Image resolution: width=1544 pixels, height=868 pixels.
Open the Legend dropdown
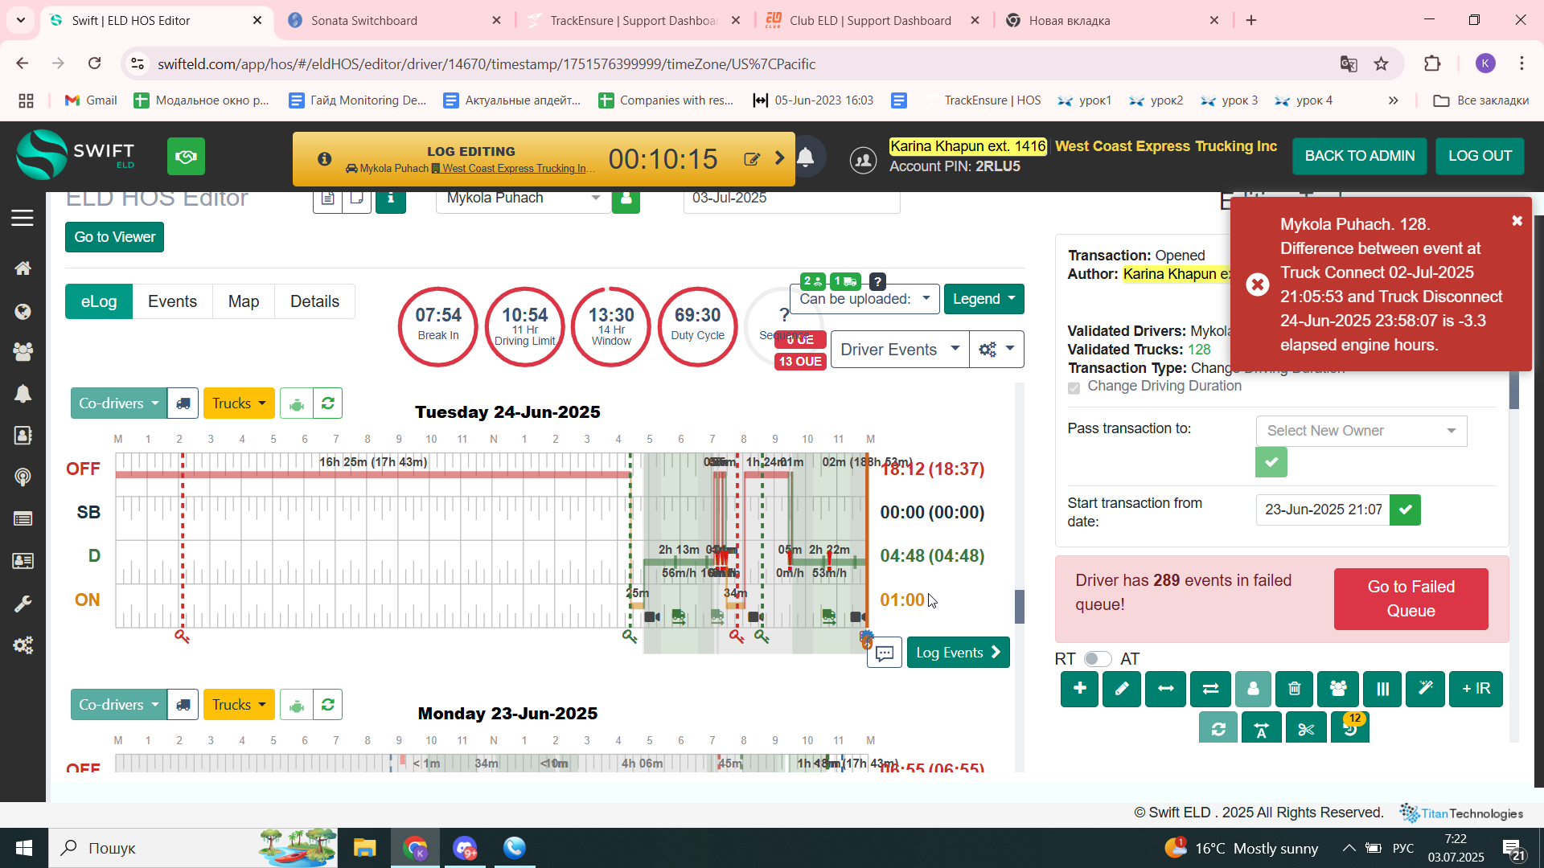coord(983,299)
